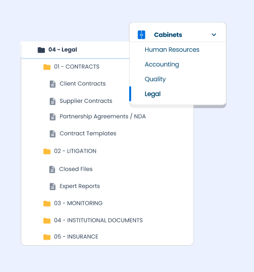The width and height of the screenshot is (254, 272).
Task: Click the 01 - CONTRACTS folder icon
Action: click(x=47, y=67)
